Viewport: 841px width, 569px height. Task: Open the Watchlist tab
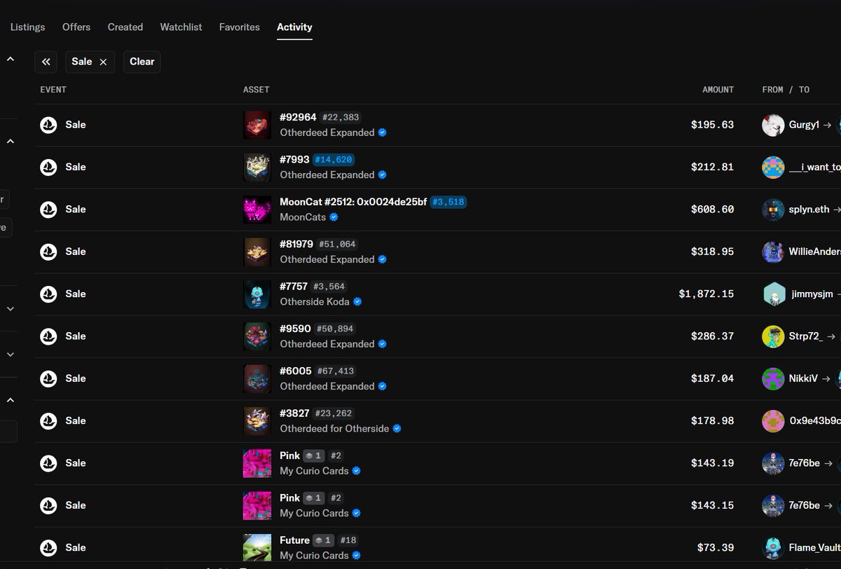pyautogui.click(x=181, y=27)
